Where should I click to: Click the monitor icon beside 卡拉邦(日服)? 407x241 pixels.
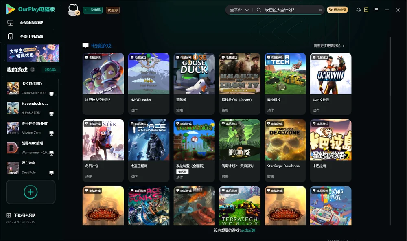click(51, 94)
